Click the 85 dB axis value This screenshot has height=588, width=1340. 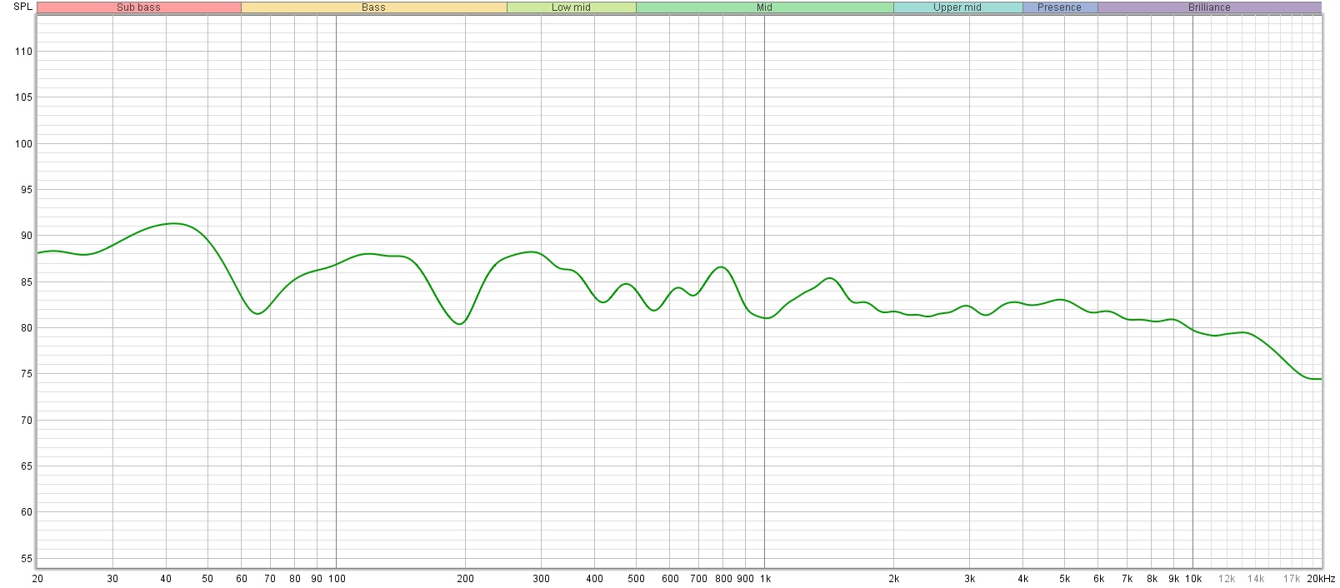27,282
